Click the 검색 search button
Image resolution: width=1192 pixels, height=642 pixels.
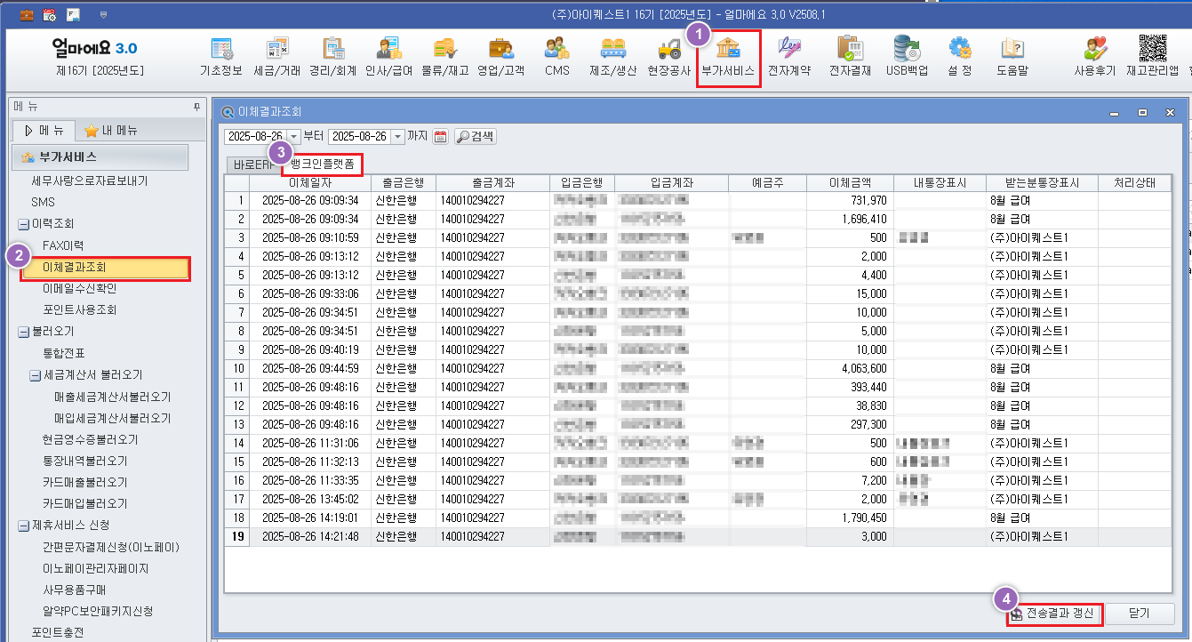click(476, 137)
